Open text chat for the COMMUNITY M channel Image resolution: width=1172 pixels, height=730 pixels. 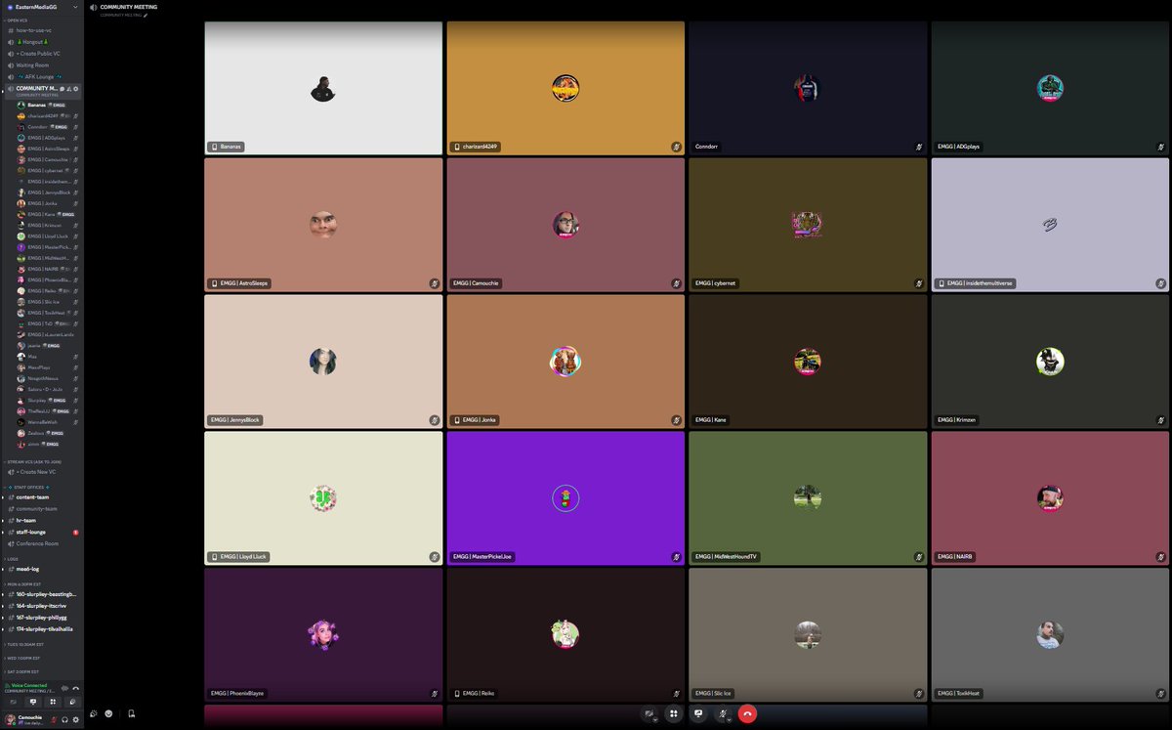point(62,89)
